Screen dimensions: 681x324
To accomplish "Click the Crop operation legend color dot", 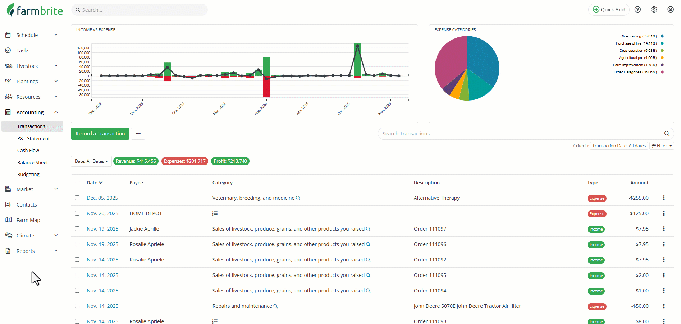I will pyautogui.click(x=662, y=51).
